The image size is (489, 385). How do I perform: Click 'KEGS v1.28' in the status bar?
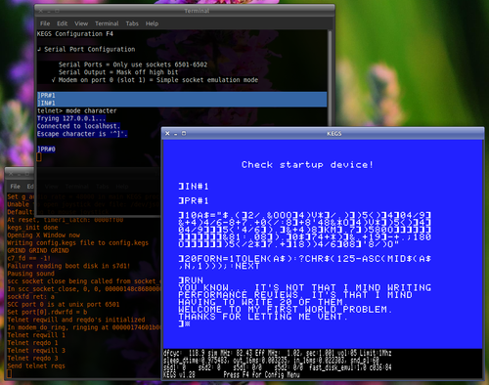coord(179,375)
